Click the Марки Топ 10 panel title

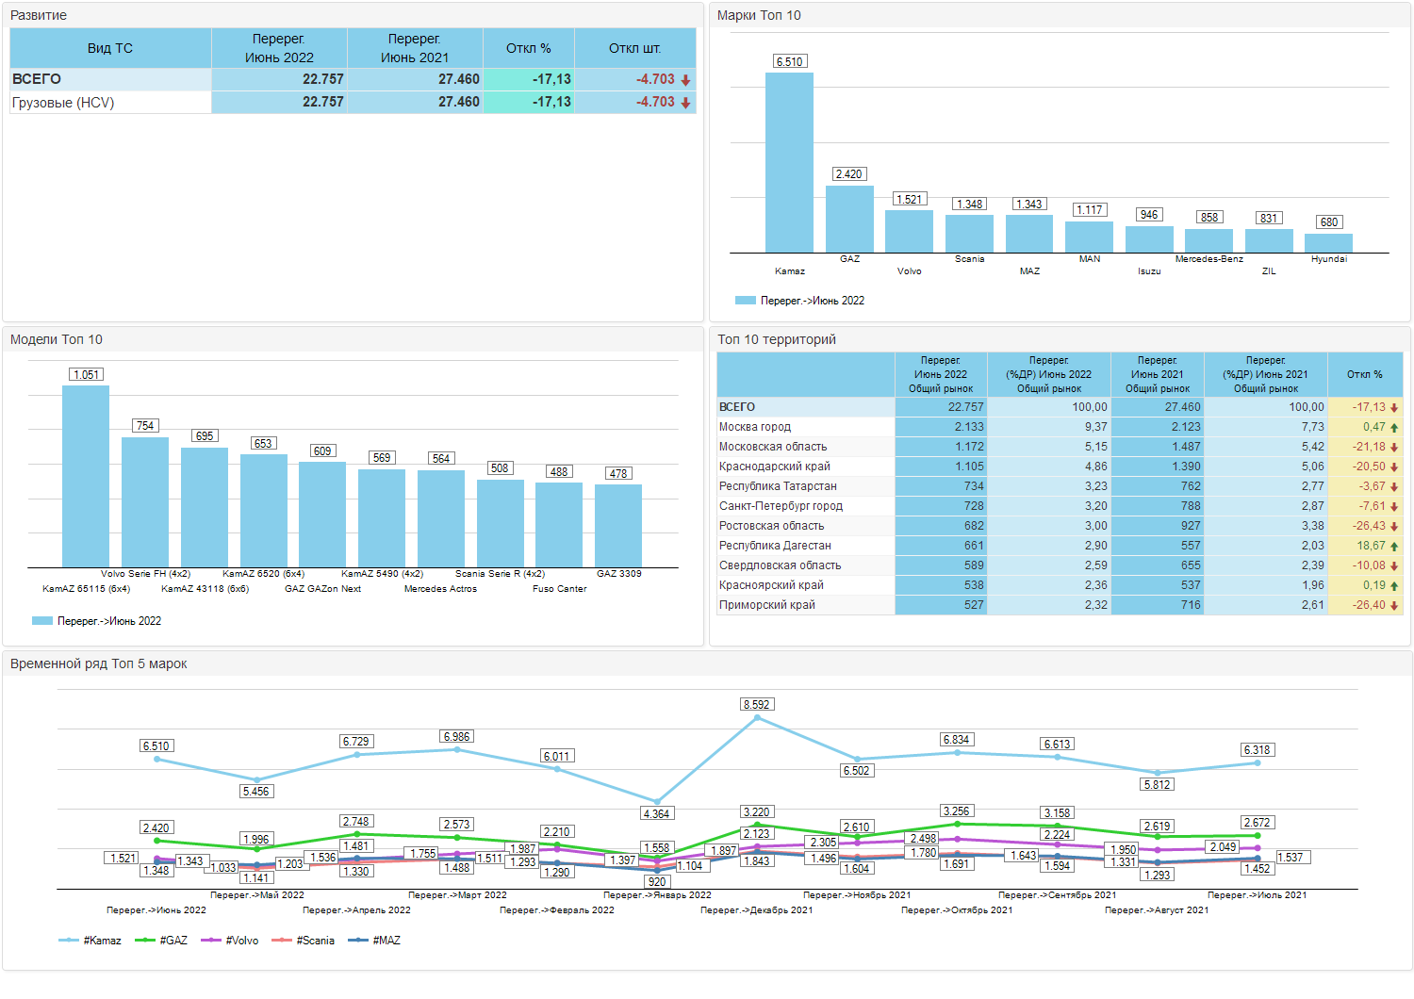click(x=759, y=15)
